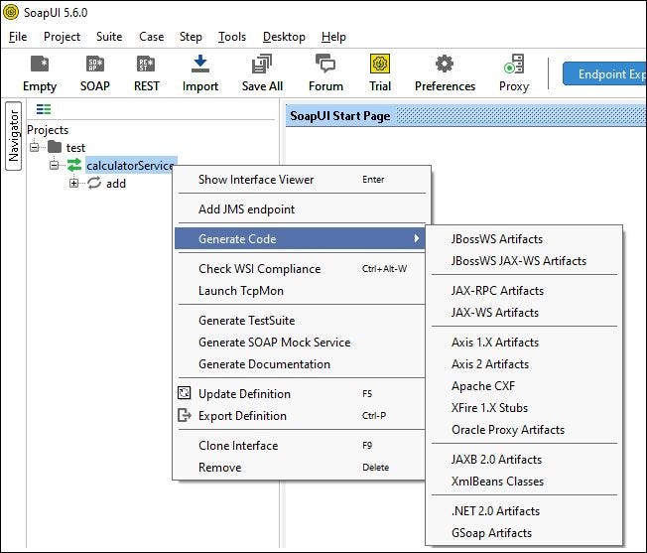Image resolution: width=647 pixels, height=553 pixels.
Task: Choose Add JMS endpoint
Action: pos(302,209)
